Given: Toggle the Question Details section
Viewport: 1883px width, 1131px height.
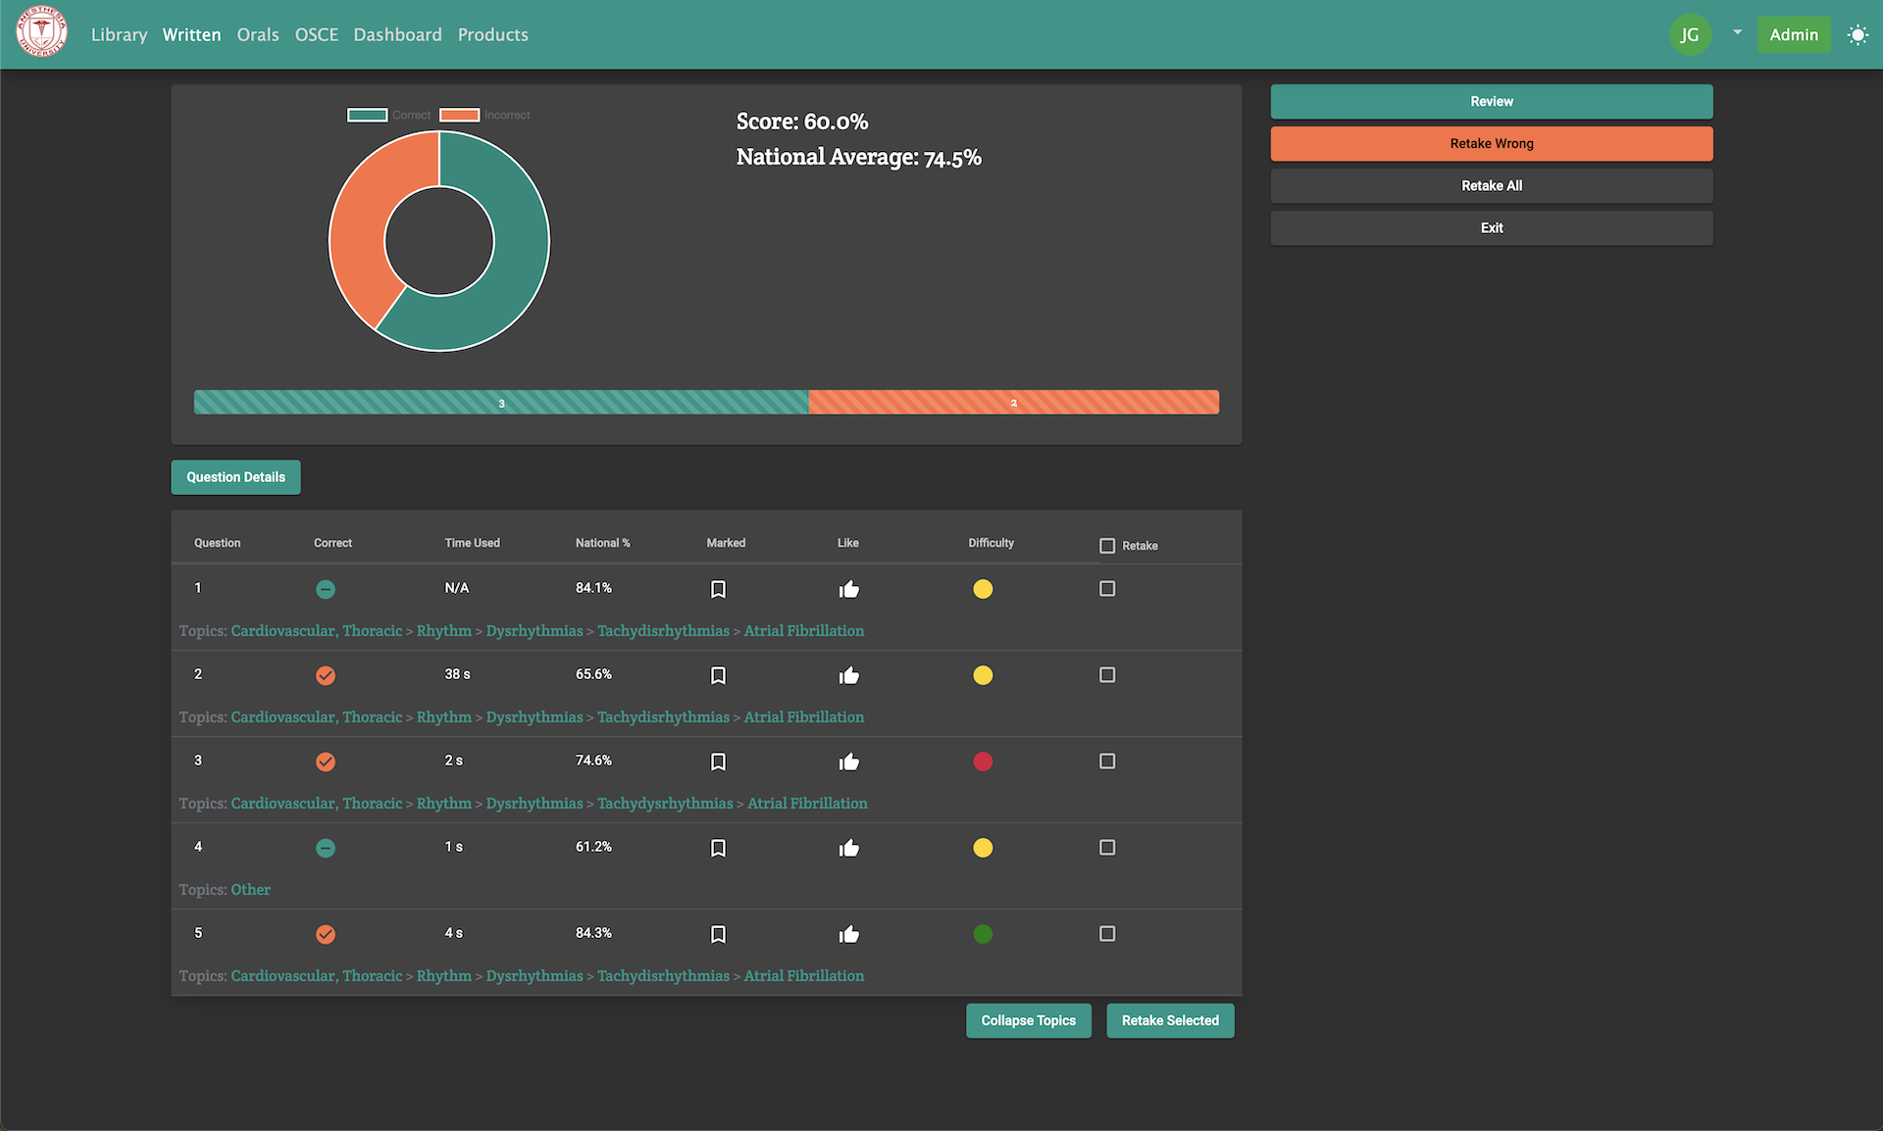Looking at the screenshot, I should tap(235, 477).
